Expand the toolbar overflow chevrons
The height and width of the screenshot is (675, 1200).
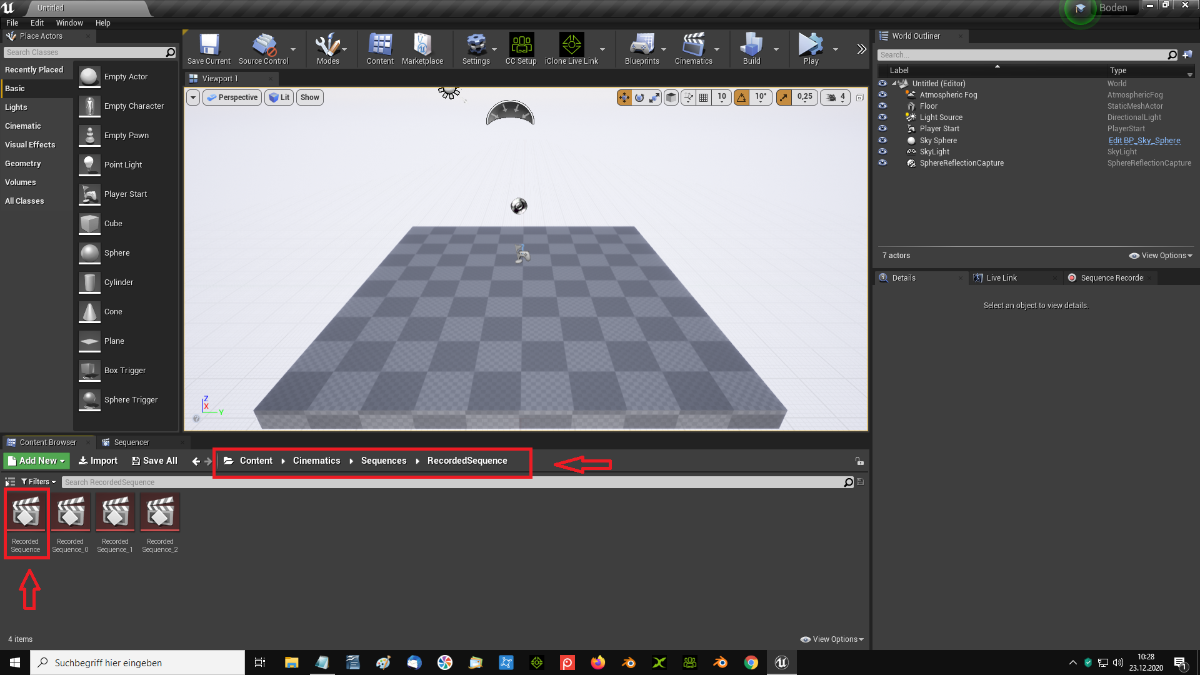click(x=862, y=49)
